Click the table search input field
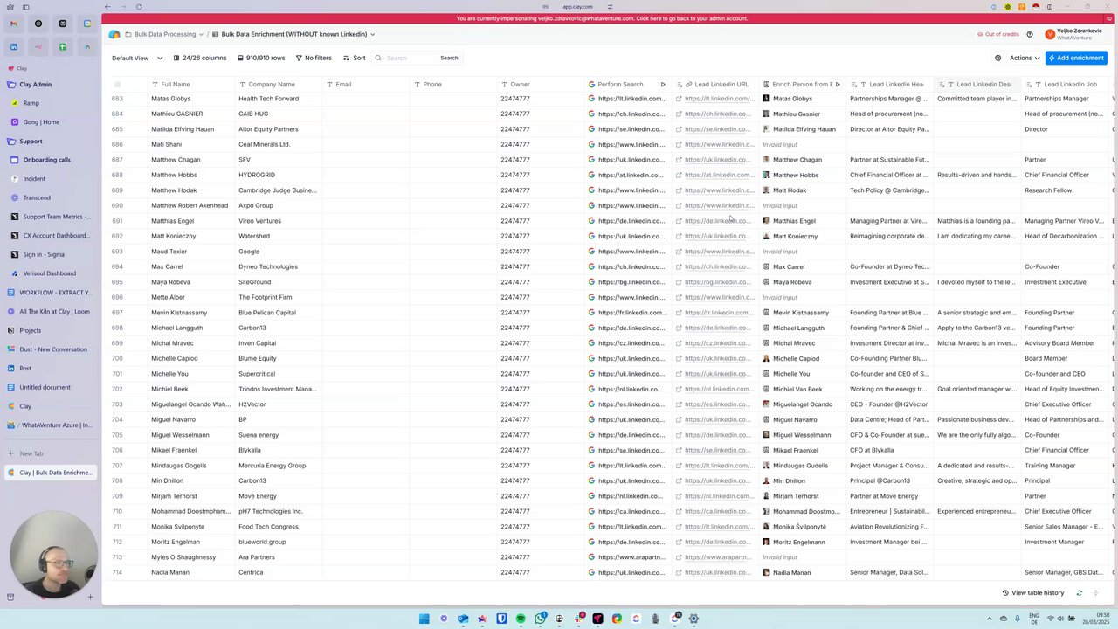This screenshot has width=1118, height=629. click(409, 58)
